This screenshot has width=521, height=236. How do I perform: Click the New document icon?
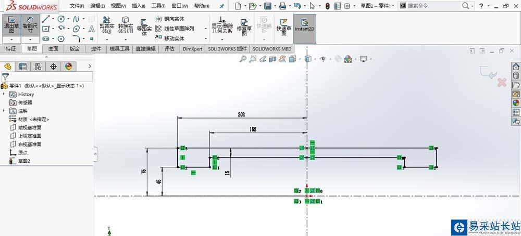(x=238, y=6)
